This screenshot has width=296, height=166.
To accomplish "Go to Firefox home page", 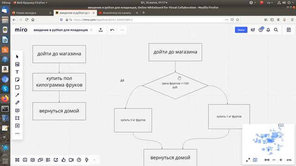I will pos(33,20).
